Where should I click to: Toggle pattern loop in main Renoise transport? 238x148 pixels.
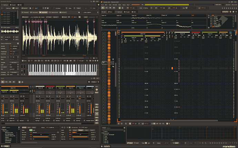click(x=107, y=8)
